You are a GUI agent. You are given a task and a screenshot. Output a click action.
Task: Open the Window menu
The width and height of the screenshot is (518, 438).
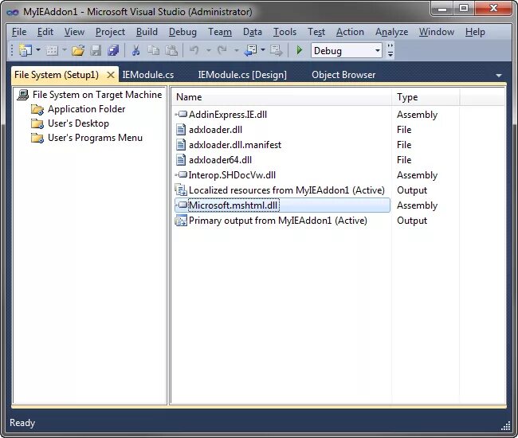437,32
